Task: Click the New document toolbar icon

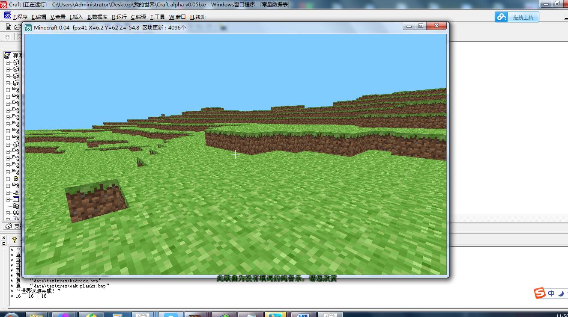Action: 8,27
